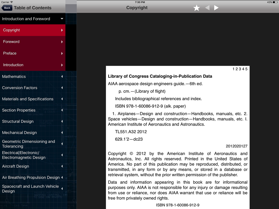Viewport: 279px width, 209px height.
Task: Click the Foreword row arrow icon
Action: pos(62,42)
